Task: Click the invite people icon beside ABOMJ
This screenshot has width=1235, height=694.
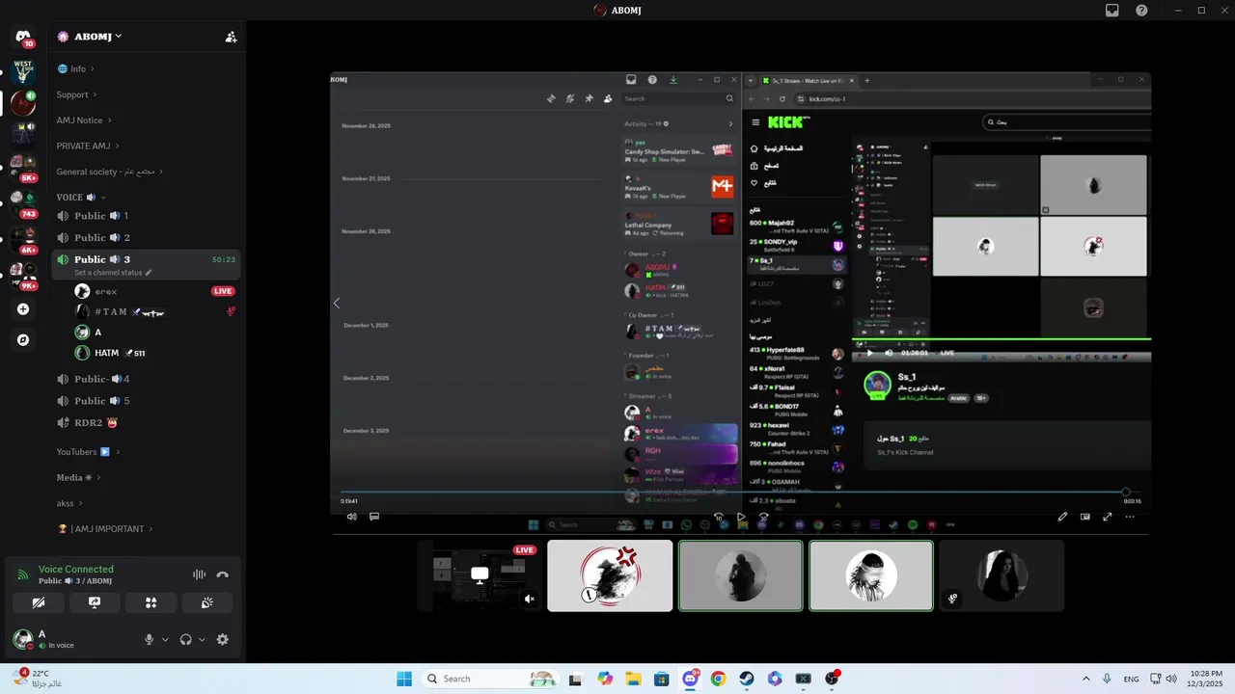Action: [231, 37]
